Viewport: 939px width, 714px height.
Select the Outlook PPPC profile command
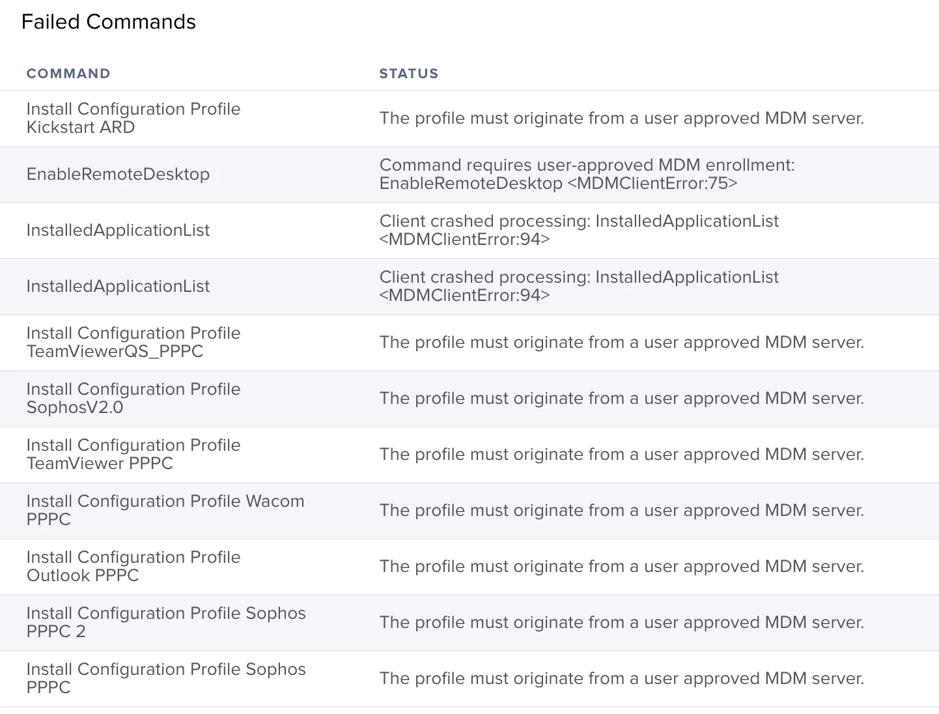pyautogui.click(x=133, y=567)
